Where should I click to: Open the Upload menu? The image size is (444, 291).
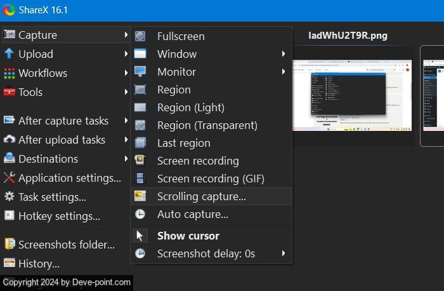36,54
